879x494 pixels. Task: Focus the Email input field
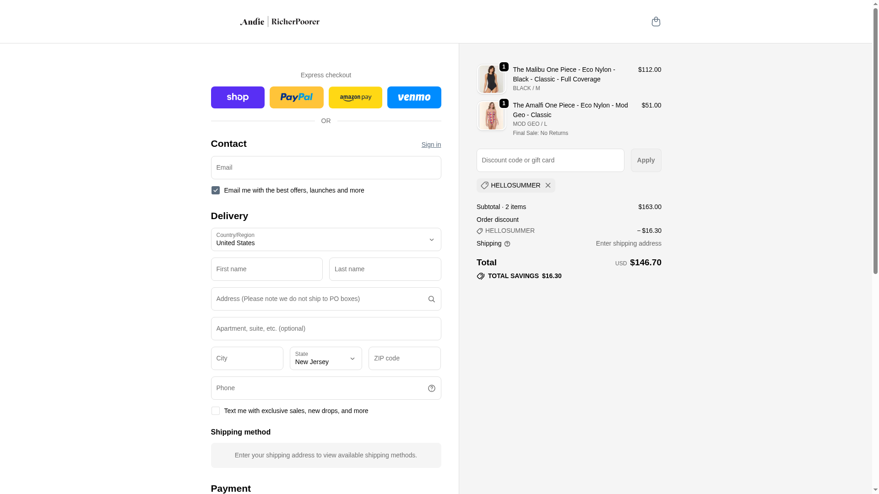pyautogui.click(x=326, y=168)
